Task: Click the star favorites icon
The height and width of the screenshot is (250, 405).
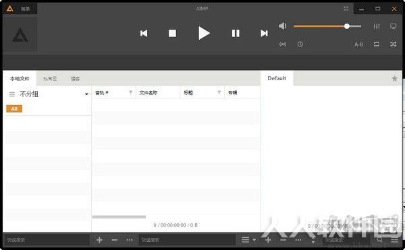Action: pos(394,78)
